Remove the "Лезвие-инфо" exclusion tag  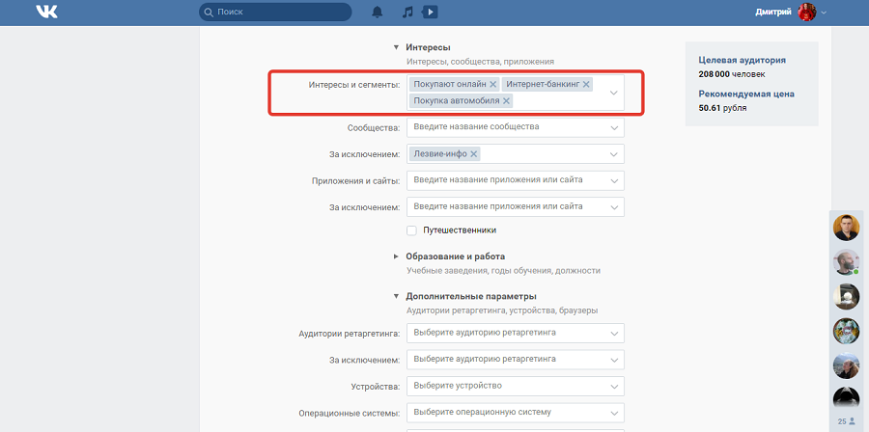(473, 153)
